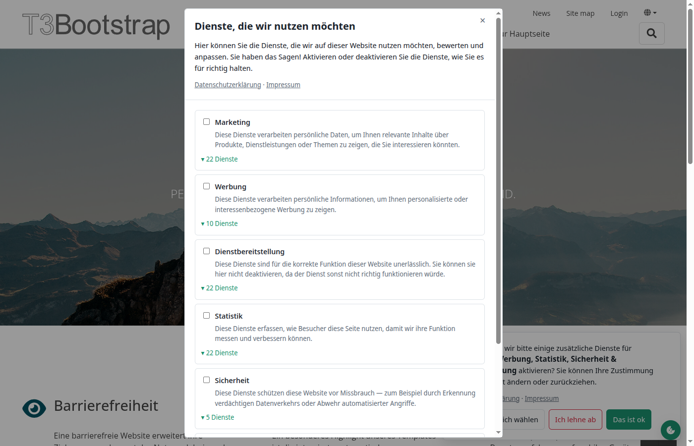Tick the Statistik checkbox
The height and width of the screenshot is (446, 694).
[x=207, y=316]
